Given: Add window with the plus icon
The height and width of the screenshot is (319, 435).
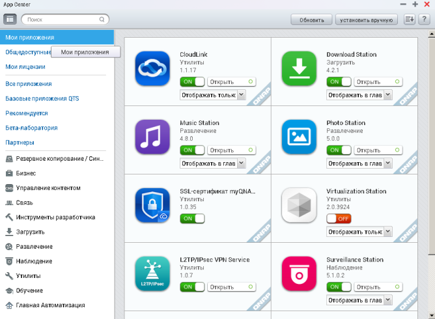Looking at the screenshot, I should click(x=415, y=4).
